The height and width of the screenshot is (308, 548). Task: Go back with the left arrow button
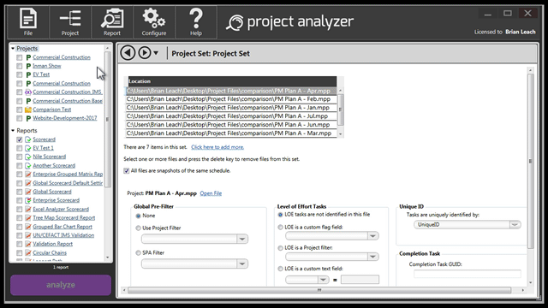[x=128, y=53]
